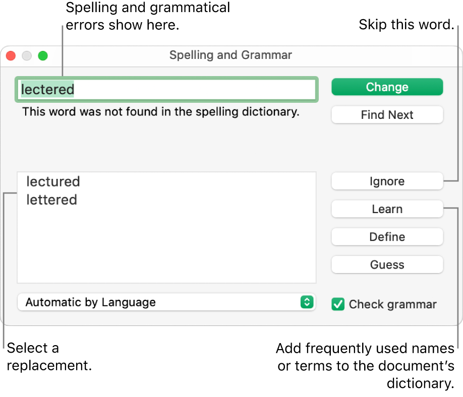The image size is (463, 397).
Task: Click the gray disabled minimize button
Action: click(x=27, y=55)
